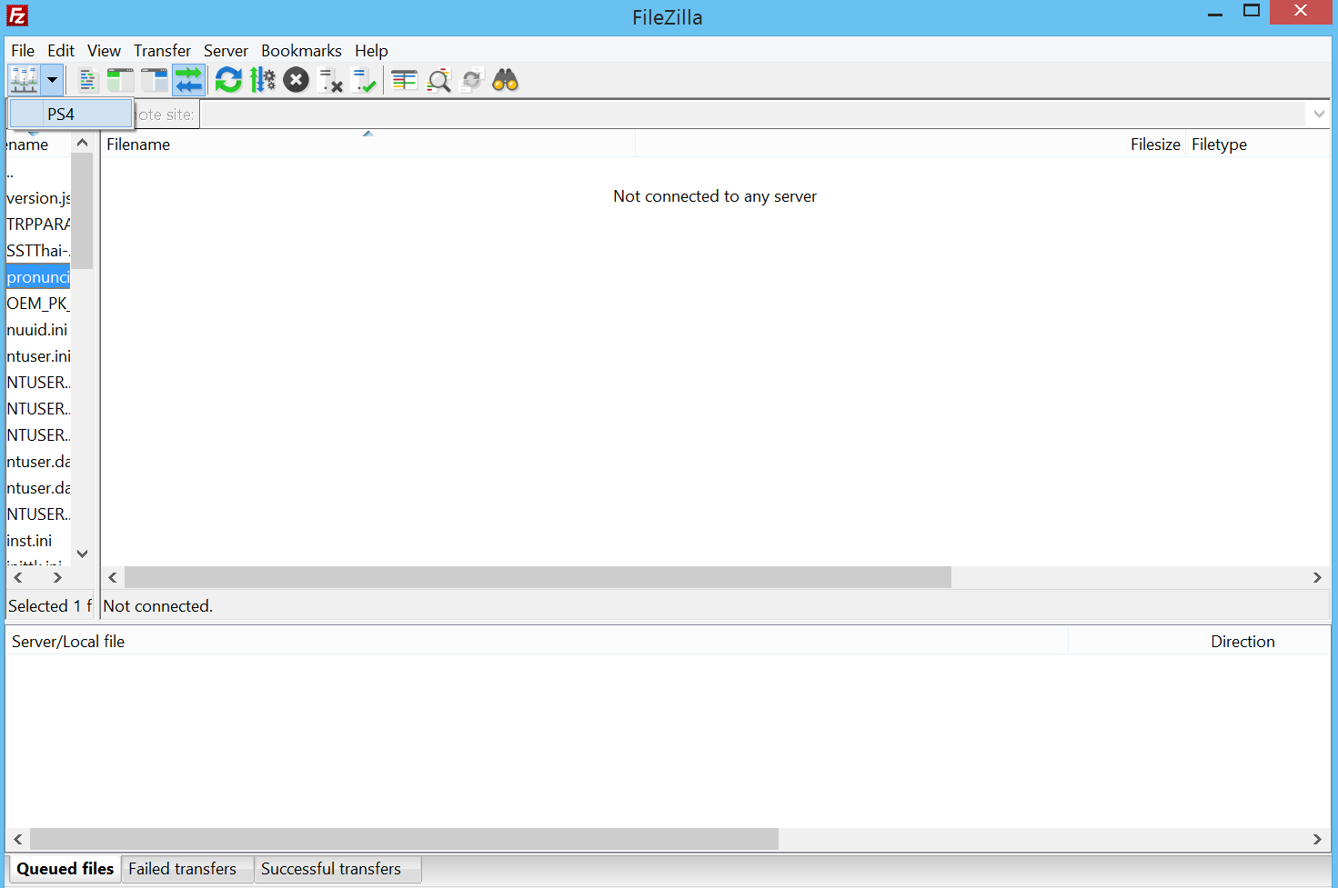Click remote list horizontal scroll left arrow

(x=113, y=577)
